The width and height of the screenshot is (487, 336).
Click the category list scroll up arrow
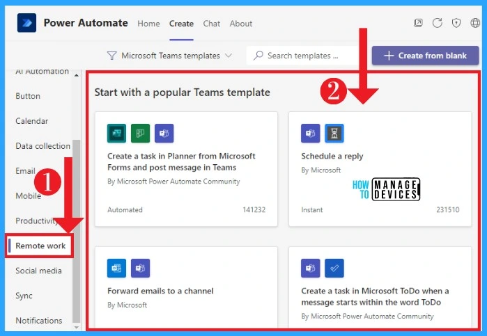click(77, 75)
